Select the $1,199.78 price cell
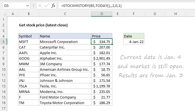 [x=102, y=86]
